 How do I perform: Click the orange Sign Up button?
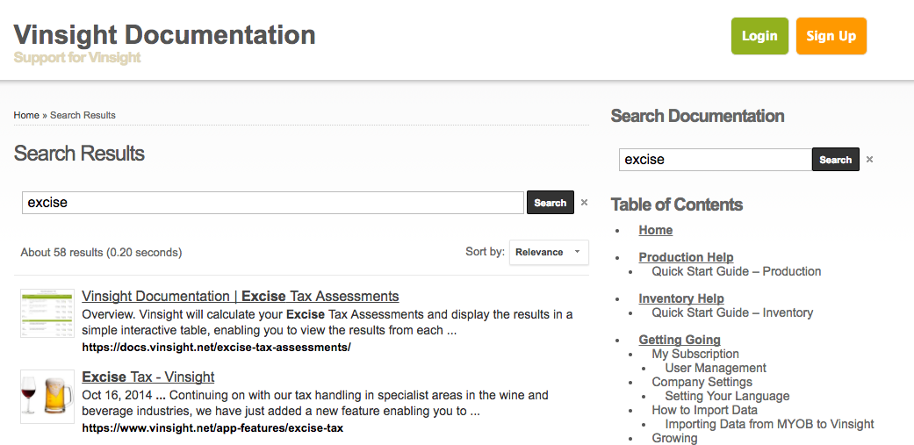point(831,36)
